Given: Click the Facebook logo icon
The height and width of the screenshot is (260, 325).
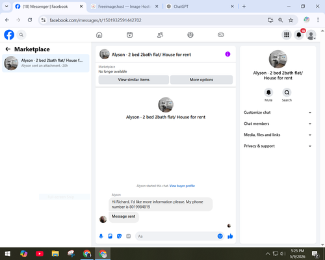Looking at the screenshot, I should [9, 34].
